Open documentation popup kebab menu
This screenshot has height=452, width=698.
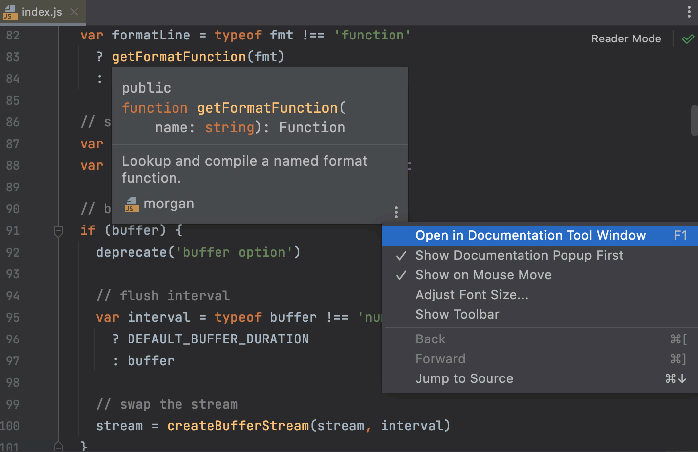pos(396,212)
